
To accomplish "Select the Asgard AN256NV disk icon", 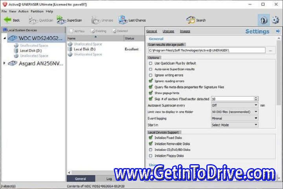I will [x=13, y=63].
